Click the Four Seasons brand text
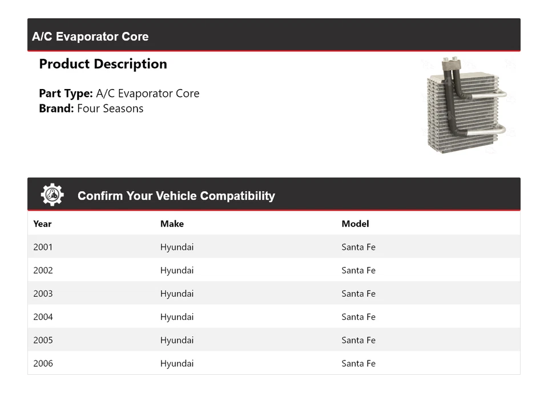548x393 pixels. 110,108
